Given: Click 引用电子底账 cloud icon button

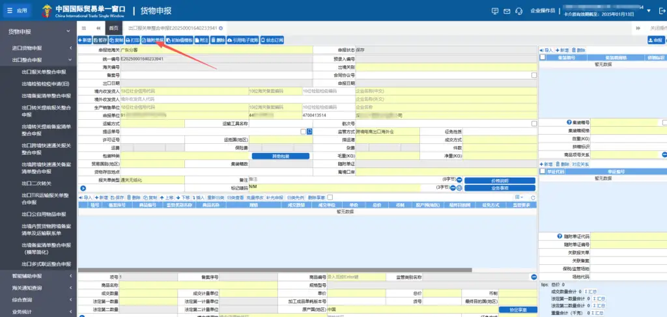Looking at the screenshot, I should [x=244, y=40].
